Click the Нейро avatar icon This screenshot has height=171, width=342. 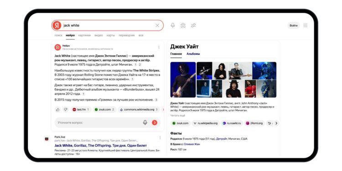click(x=57, y=47)
